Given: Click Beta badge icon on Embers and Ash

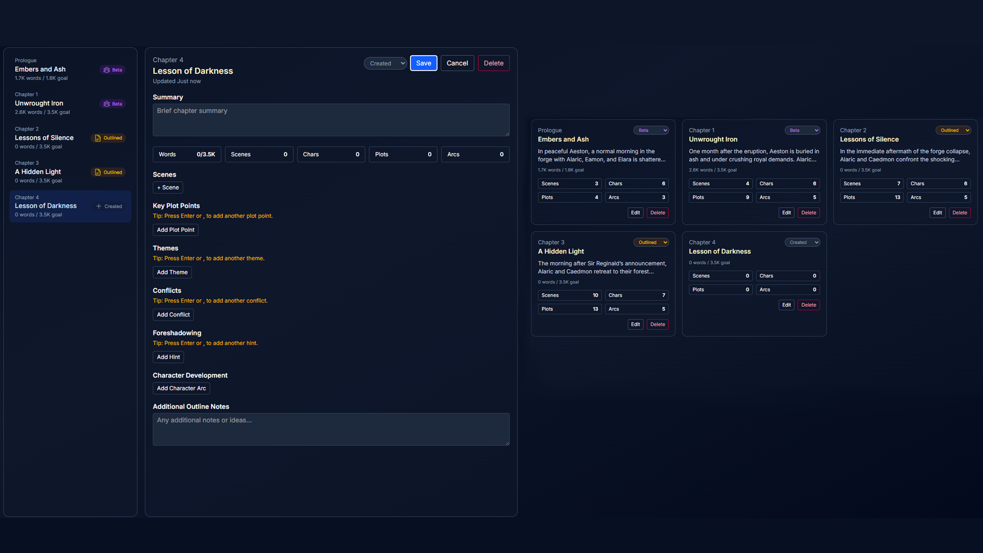Looking at the screenshot, I should [x=106, y=70].
